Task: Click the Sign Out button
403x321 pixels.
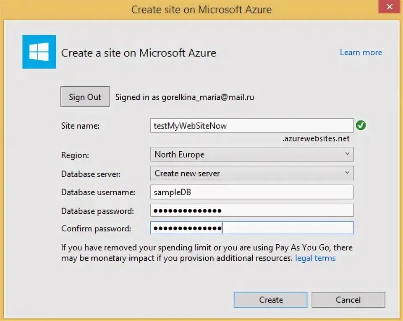Action: [x=85, y=96]
